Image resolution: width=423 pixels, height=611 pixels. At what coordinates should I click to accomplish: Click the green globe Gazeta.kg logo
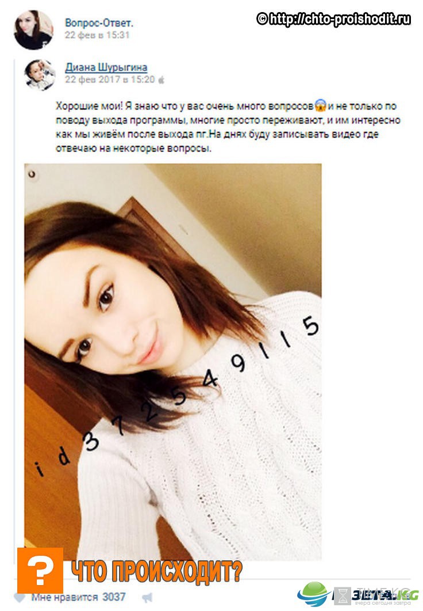click(x=312, y=594)
